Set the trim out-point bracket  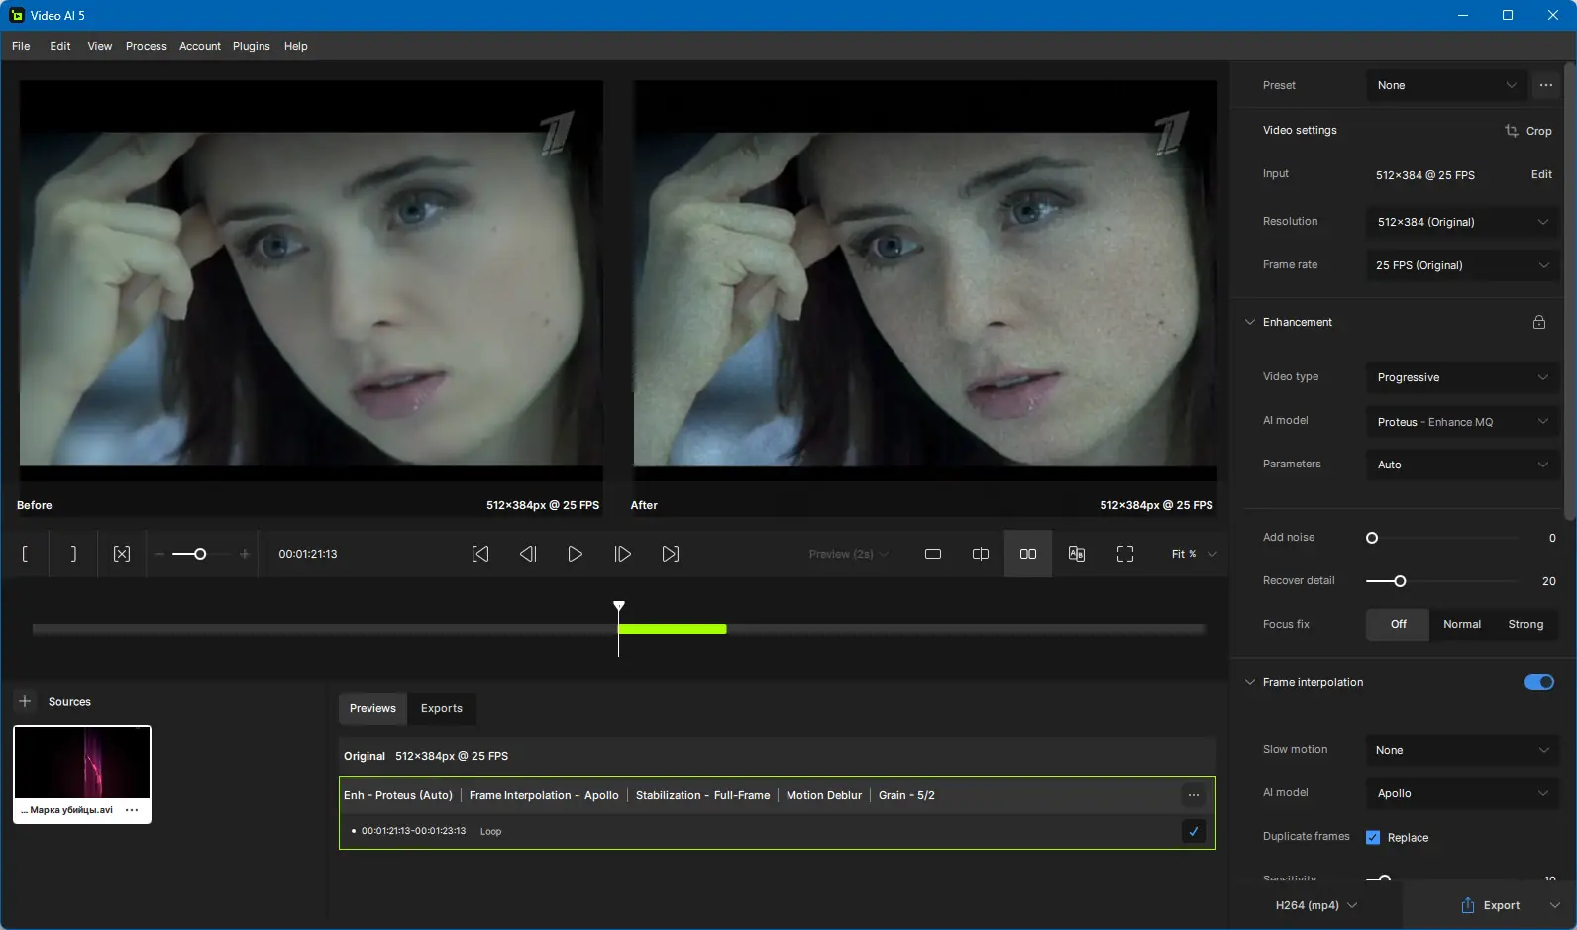(73, 554)
